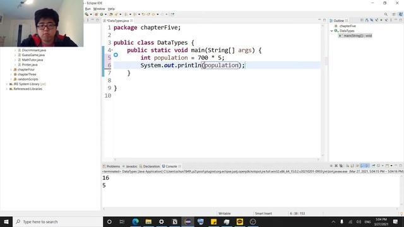Toggle Sort in Outline toolbar
This screenshot has width=404, height=227.
click(367, 20)
